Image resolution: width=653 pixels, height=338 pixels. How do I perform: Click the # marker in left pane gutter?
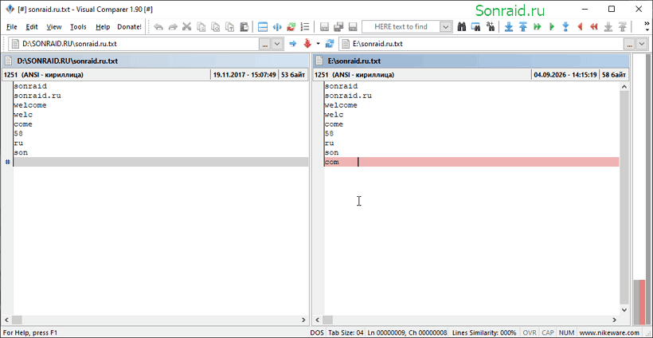click(x=7, y=162)
